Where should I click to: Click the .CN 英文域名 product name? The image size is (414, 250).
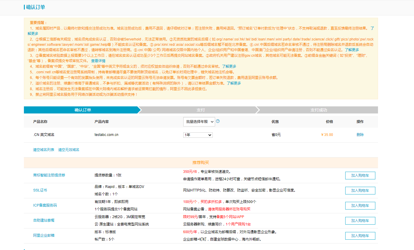point(44,135)
